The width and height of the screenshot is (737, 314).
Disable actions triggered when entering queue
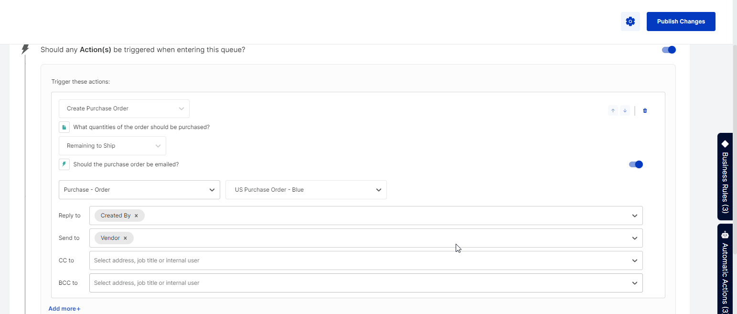pyautogui.click(x=669, y=50)
